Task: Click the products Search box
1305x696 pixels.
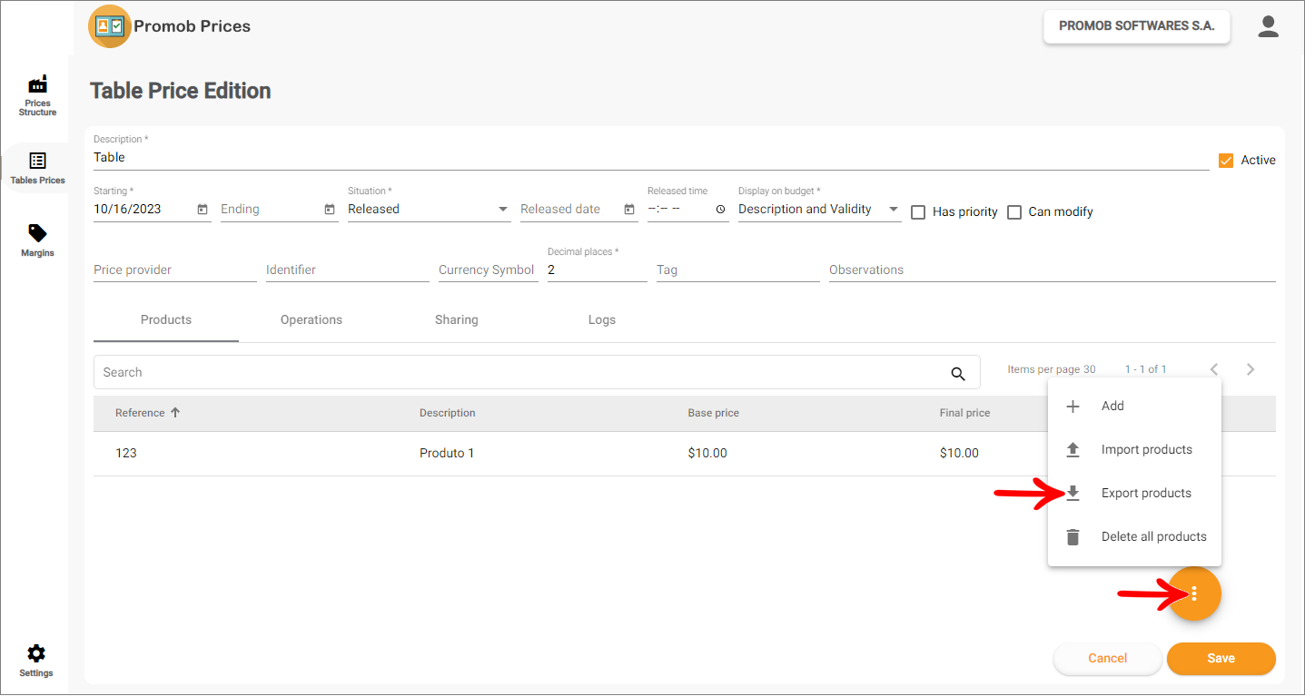Action: 537,373
